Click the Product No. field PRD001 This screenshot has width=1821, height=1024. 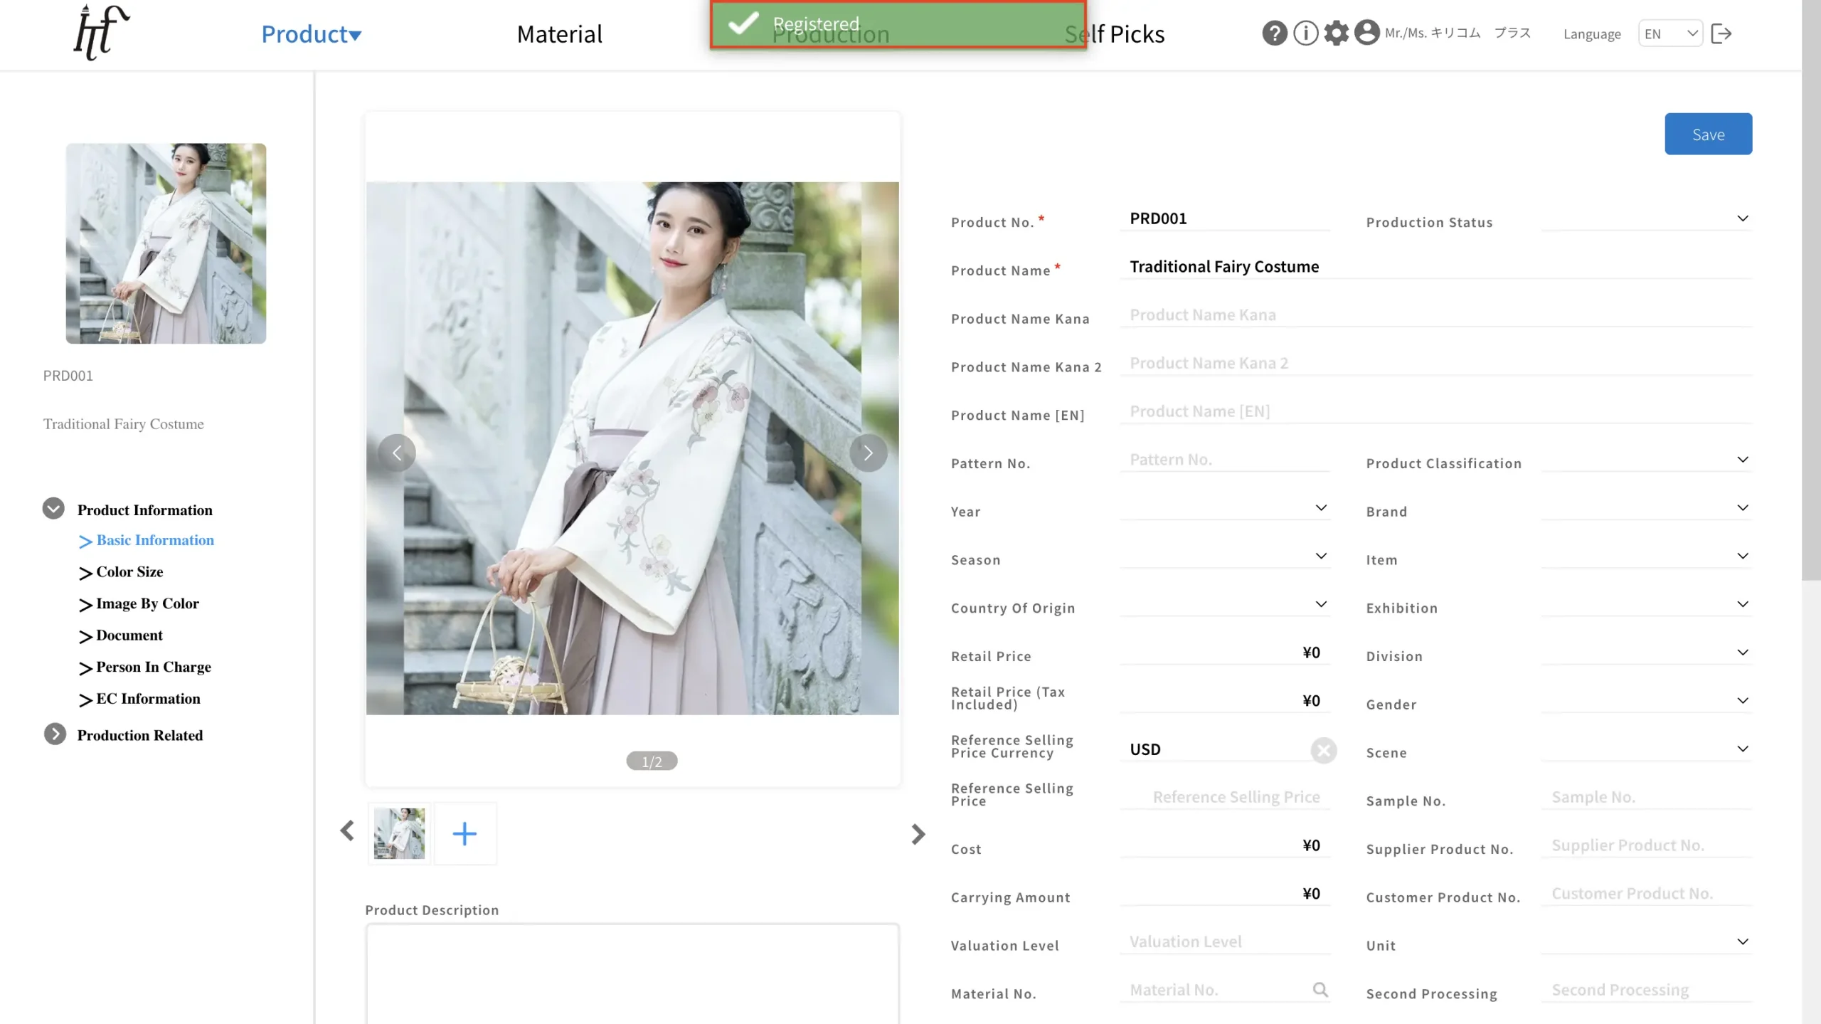(x=1224, y=218)
